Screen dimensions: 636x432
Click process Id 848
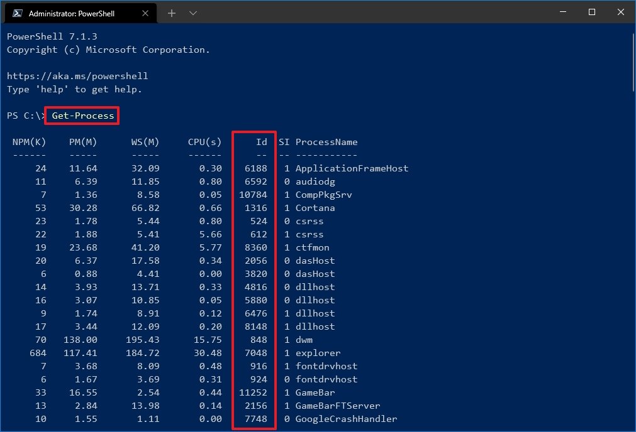259,340
